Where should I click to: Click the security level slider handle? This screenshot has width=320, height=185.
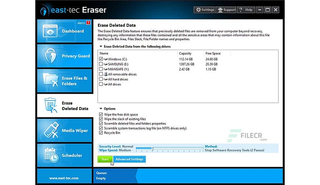[152, 149]
